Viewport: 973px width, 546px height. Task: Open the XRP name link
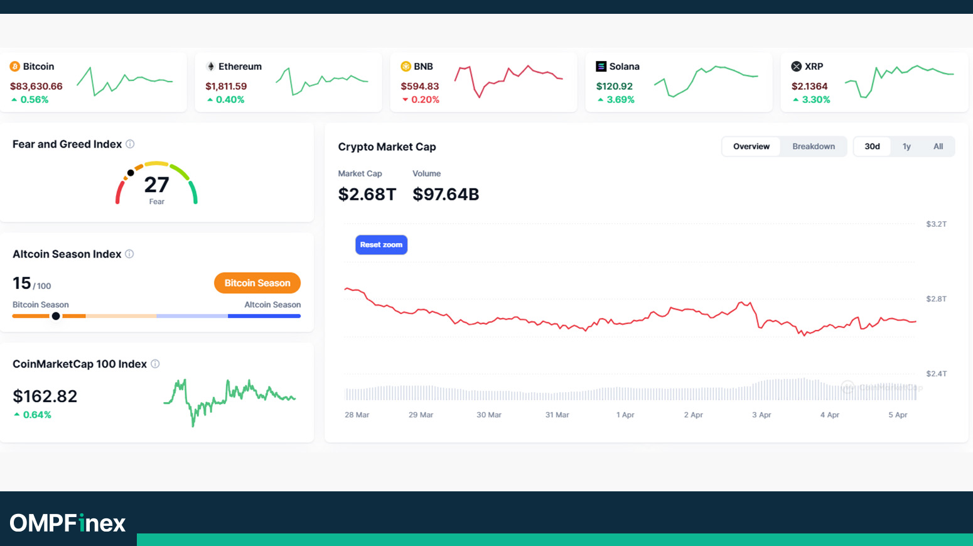pos(814,67)
